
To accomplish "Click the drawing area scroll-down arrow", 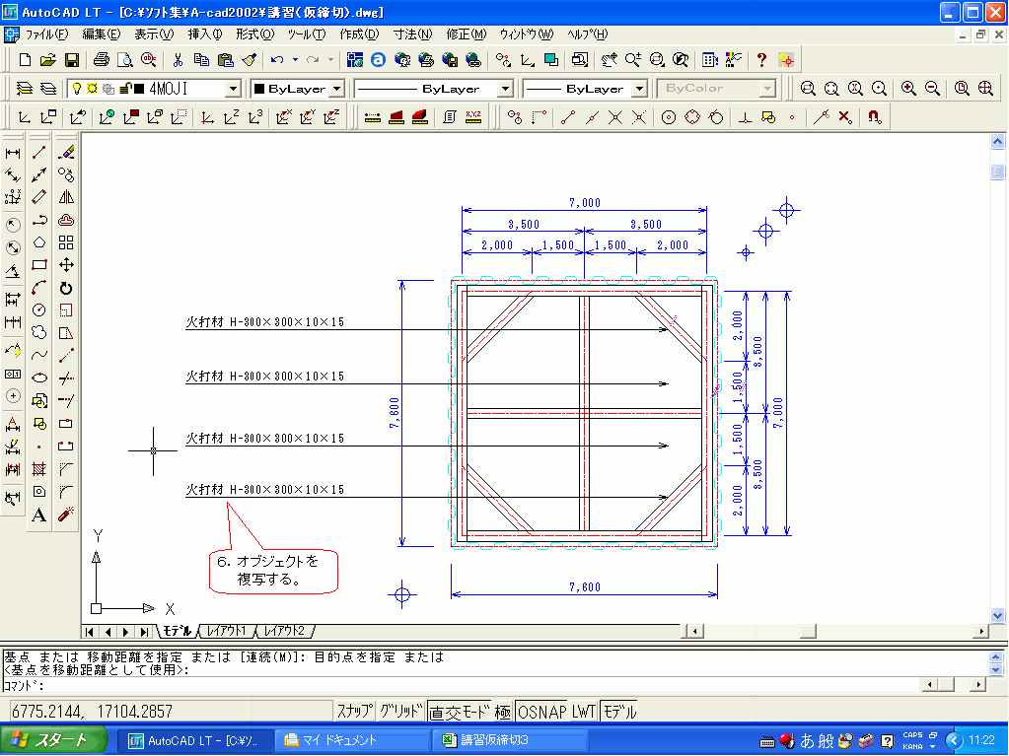I will click(x=997, y=615).
